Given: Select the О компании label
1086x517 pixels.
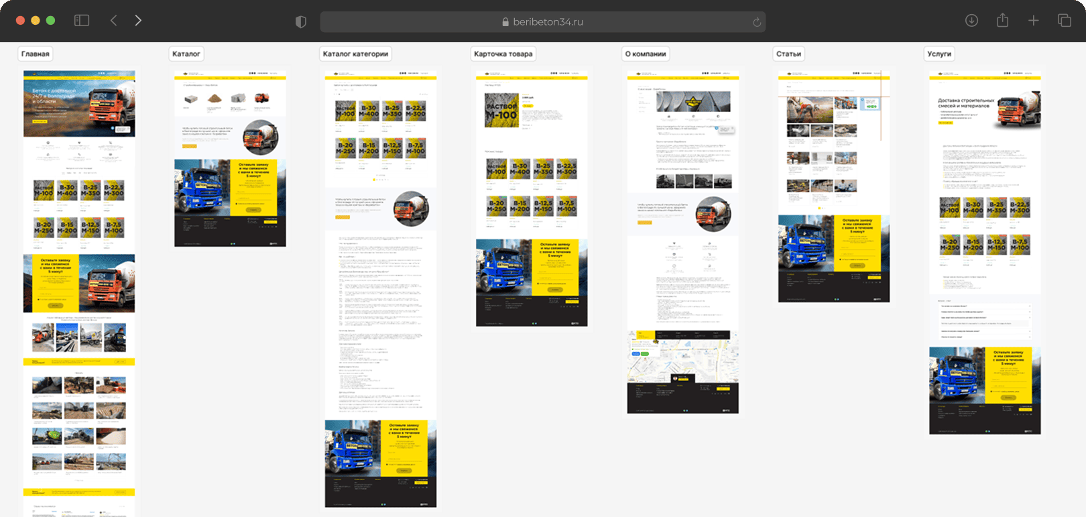Looking at the screenshot, I should point(646,54).
